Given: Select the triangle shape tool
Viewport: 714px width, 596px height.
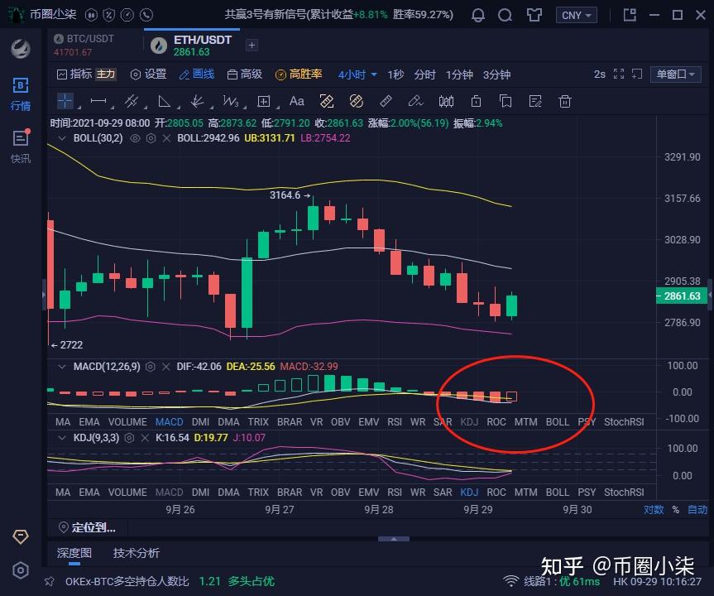Looking at the screenshot, I should coord(164,101).
